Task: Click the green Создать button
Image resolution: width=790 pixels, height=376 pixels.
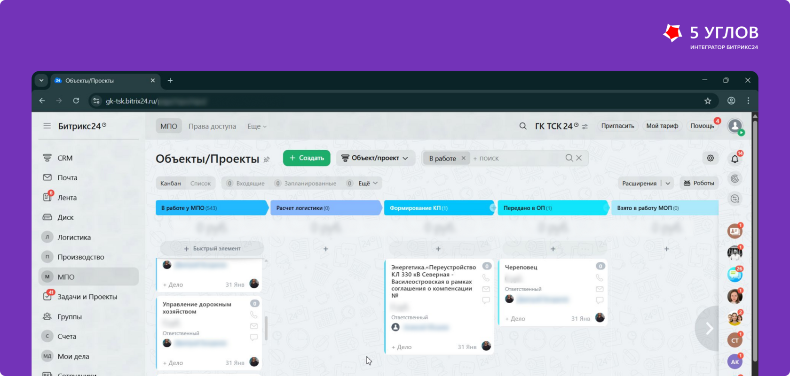Action: (x=307, y=158)
